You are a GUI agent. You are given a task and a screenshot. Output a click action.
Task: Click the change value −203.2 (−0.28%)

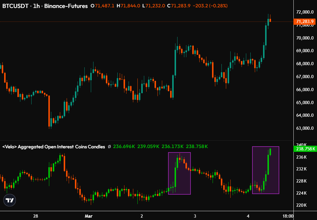pos(210,6)
